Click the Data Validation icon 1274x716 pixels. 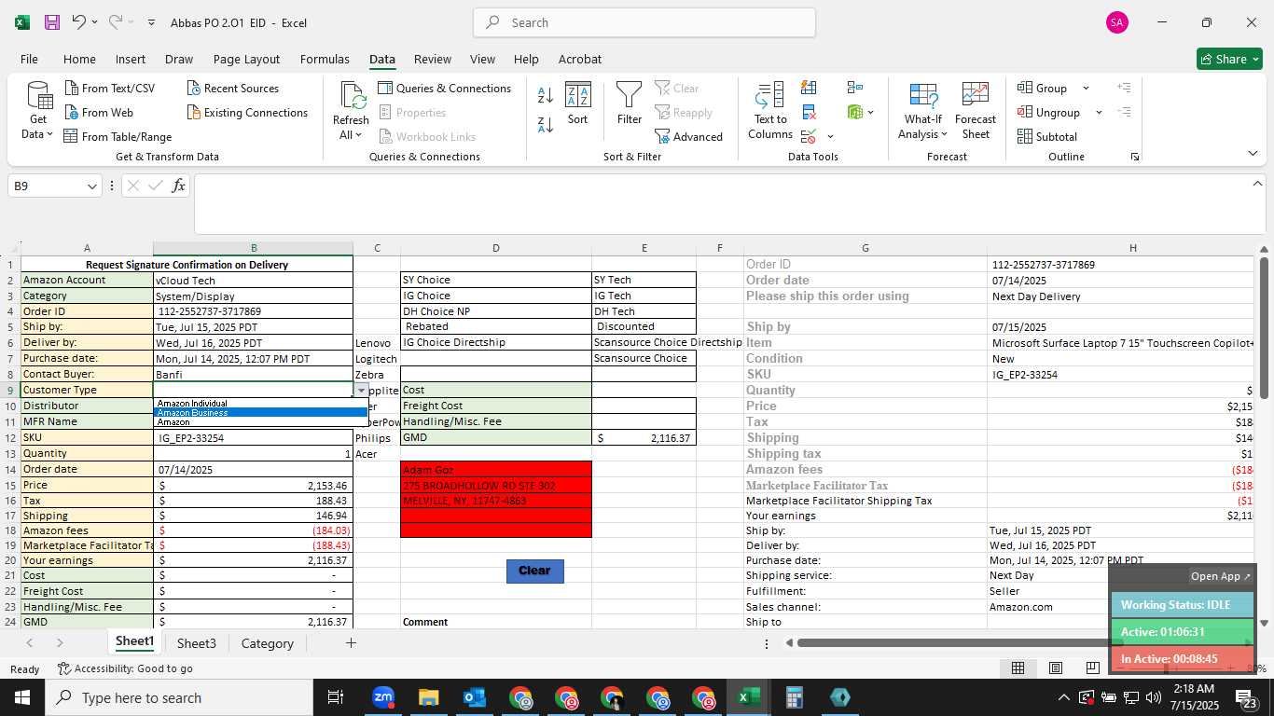pyautogui.click(x=808, y=136)
